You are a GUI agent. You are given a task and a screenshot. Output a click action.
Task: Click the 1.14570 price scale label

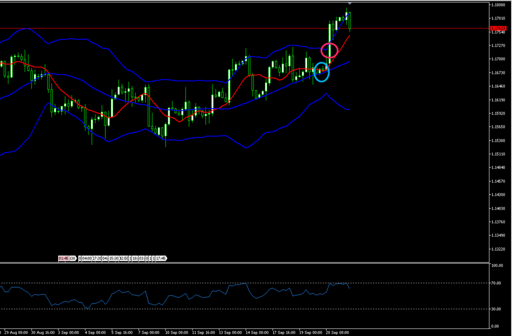point(498,181)
